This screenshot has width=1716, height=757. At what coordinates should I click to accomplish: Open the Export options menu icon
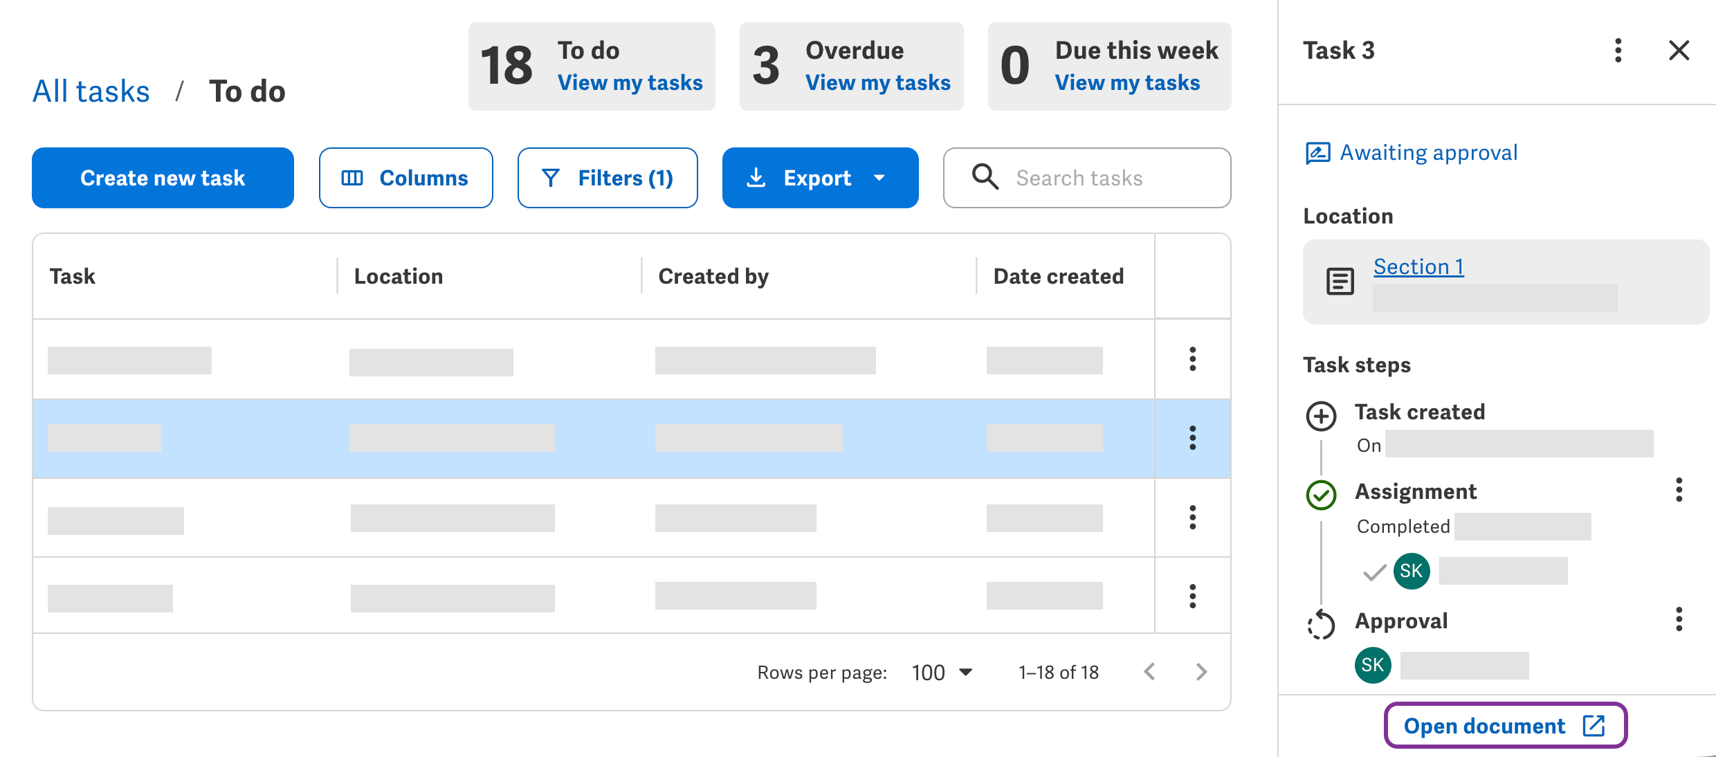click(879, 178)
